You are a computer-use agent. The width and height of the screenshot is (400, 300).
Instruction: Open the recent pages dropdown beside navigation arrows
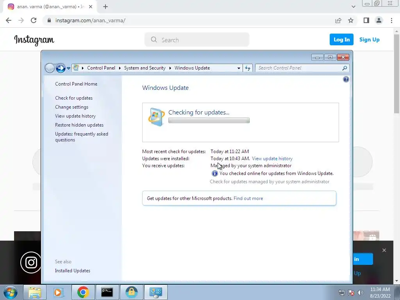click(x=68, y=68)
